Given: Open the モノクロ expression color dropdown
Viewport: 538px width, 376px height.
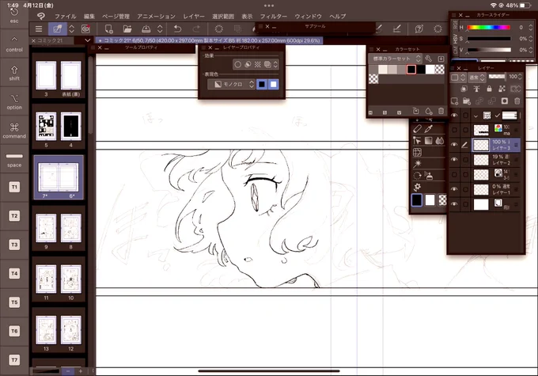Looking at the screenshot, I should click(x=233, y=84).
